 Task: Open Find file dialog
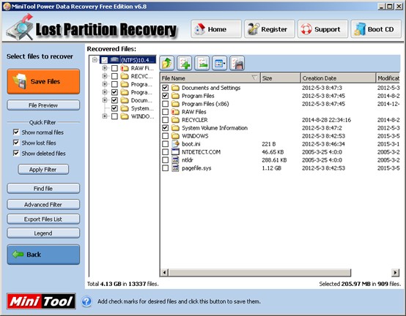click(x=43, y=189)
